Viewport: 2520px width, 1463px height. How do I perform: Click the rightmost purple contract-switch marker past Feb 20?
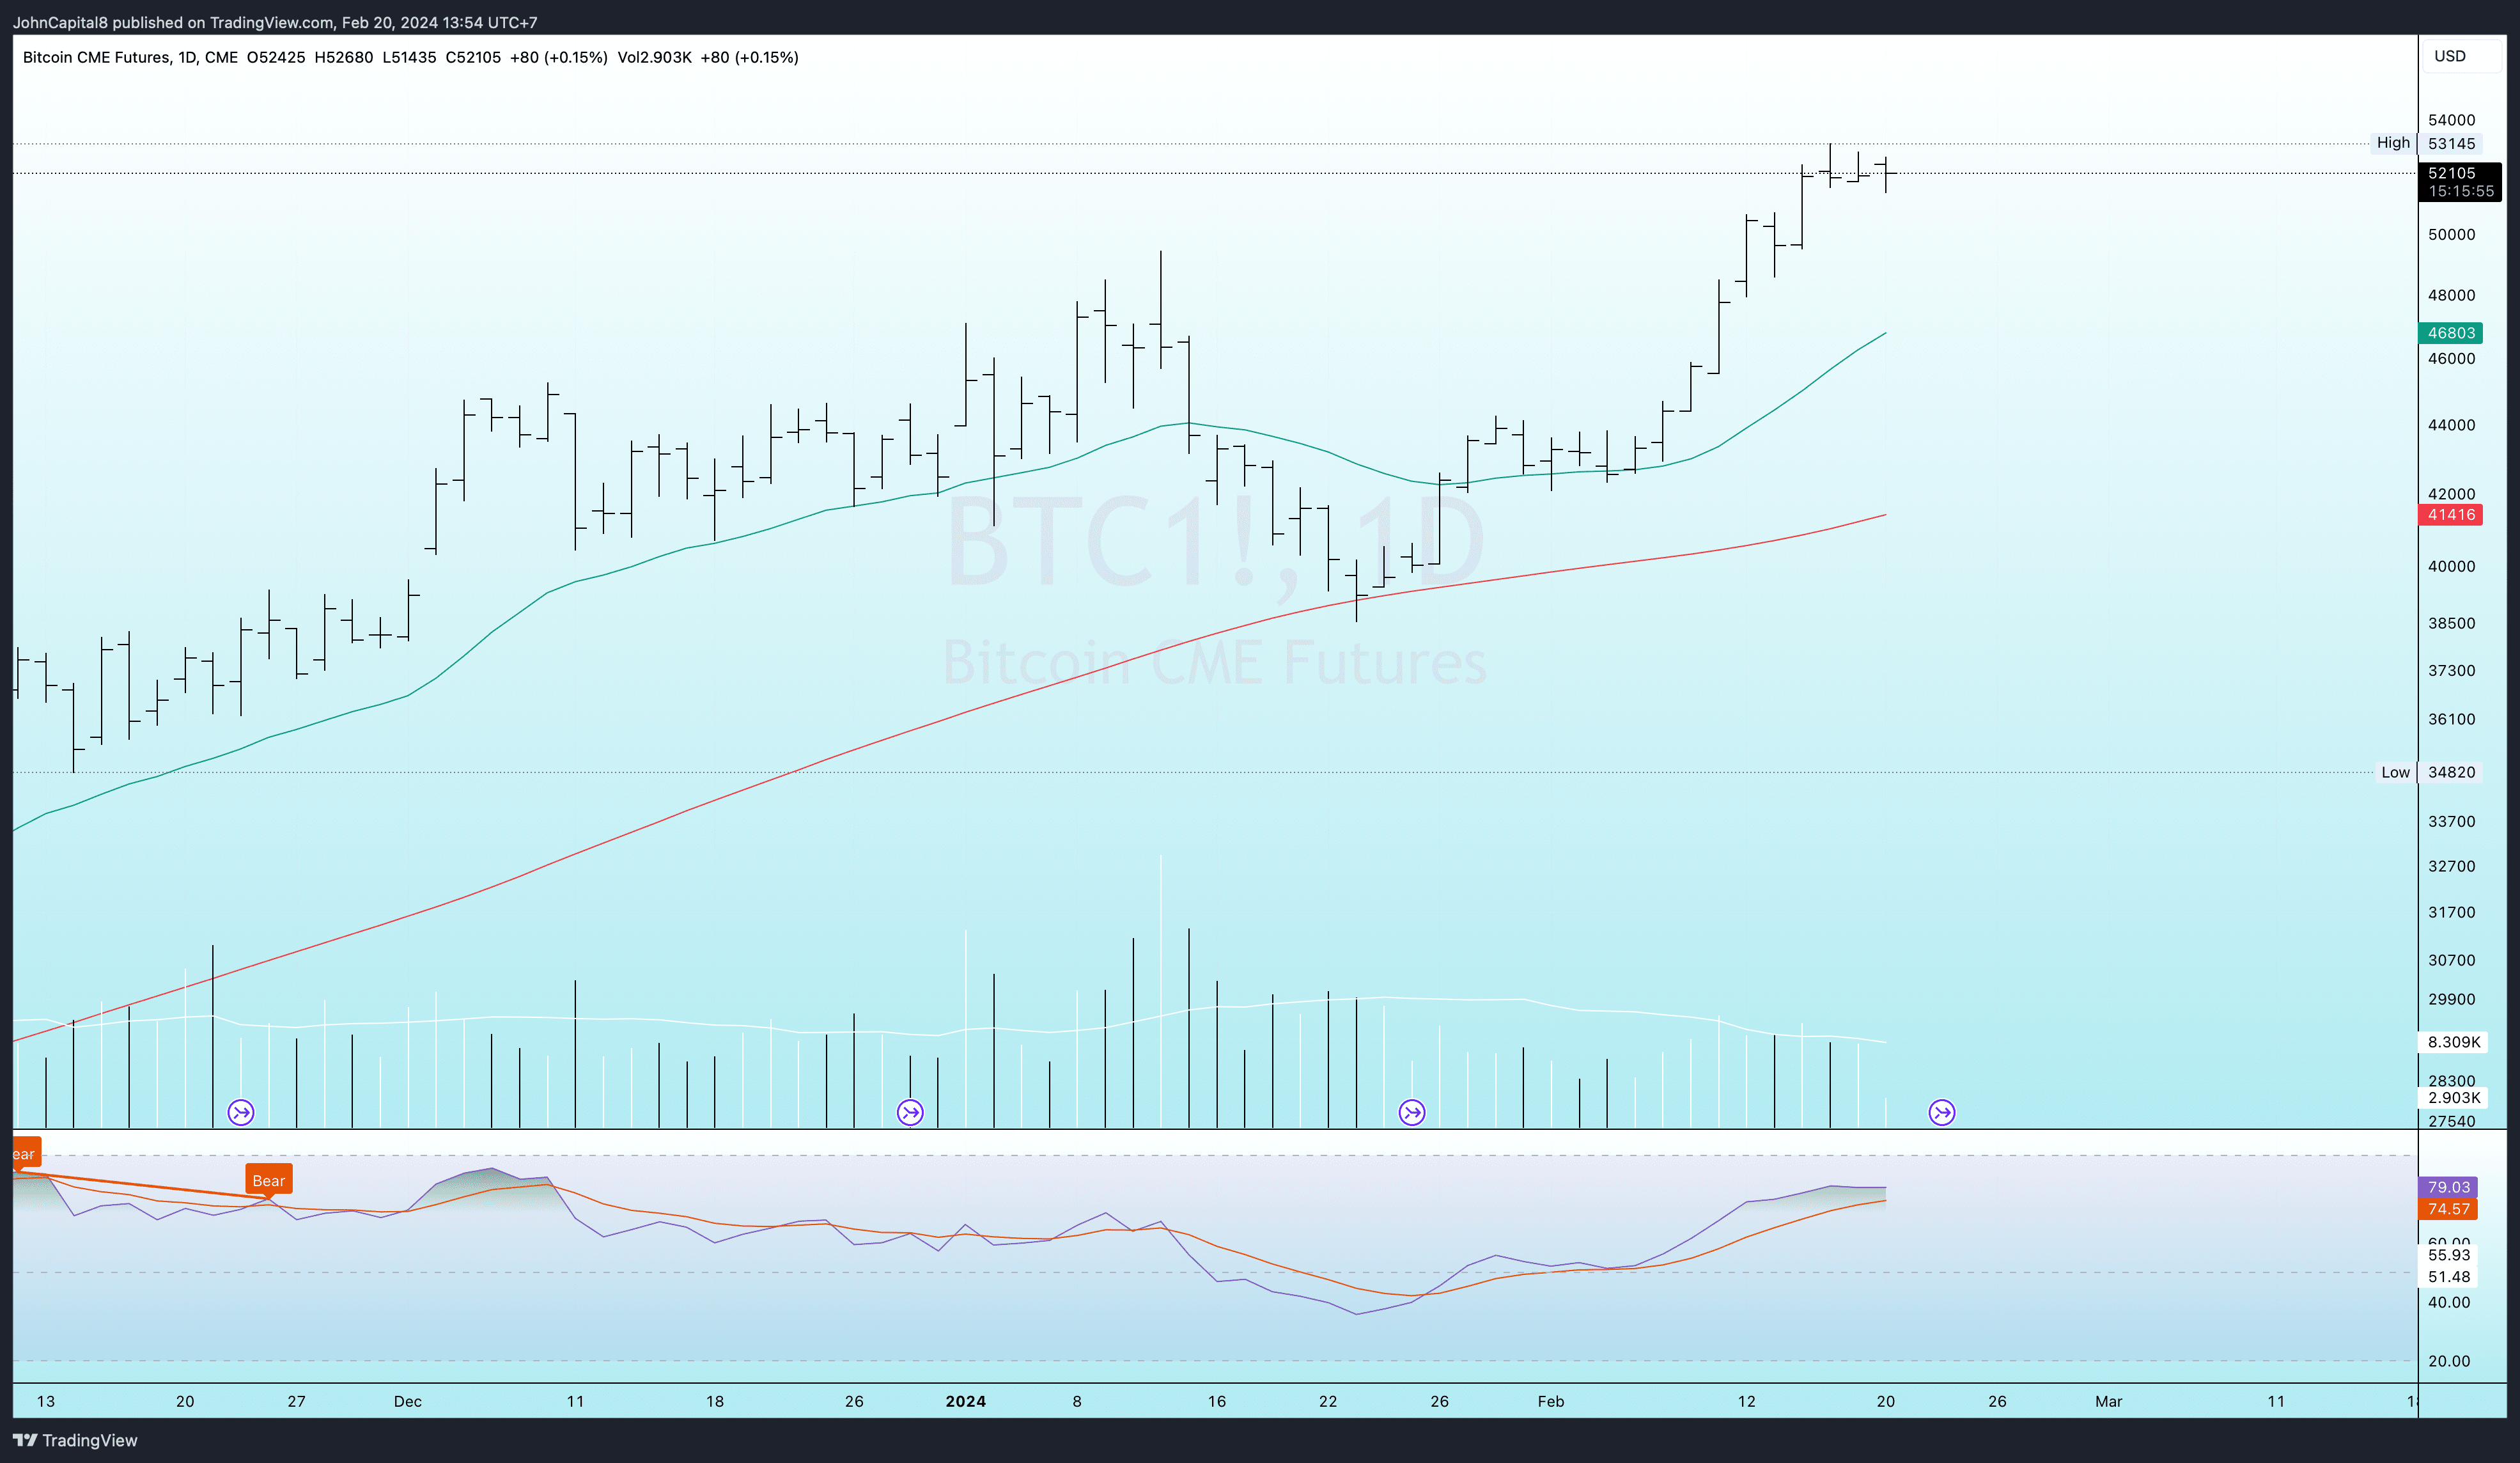1942,1112
